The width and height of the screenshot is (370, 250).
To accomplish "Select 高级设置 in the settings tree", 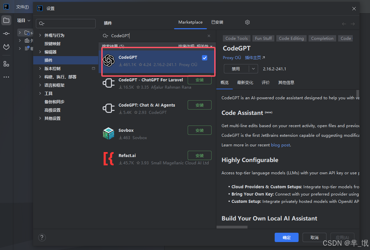I will (52, 110).
